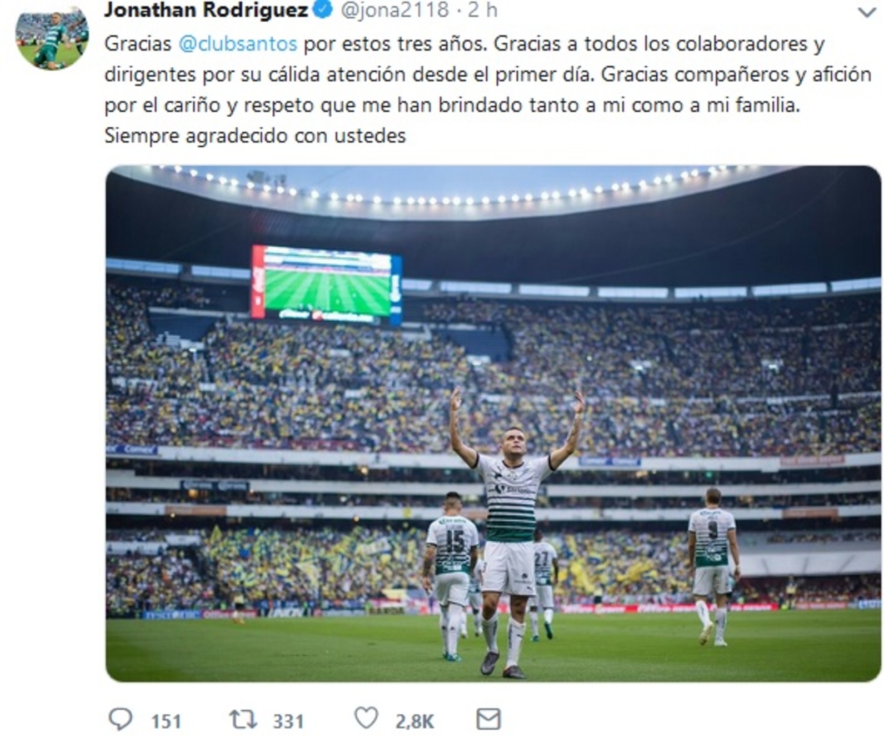Click the 'Siempre agradecido con ustedes' text line
Viewport: 889px width, 742px height.
[255, 136]
